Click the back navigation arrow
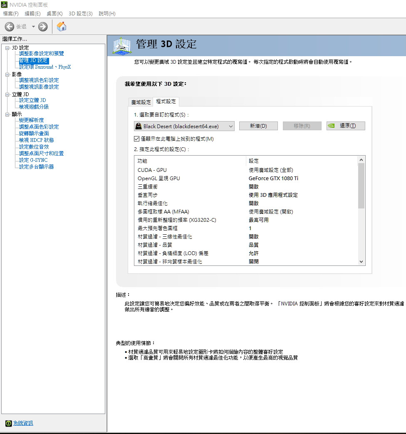This screenshot has width=406, height=434. tap(9, 27)
